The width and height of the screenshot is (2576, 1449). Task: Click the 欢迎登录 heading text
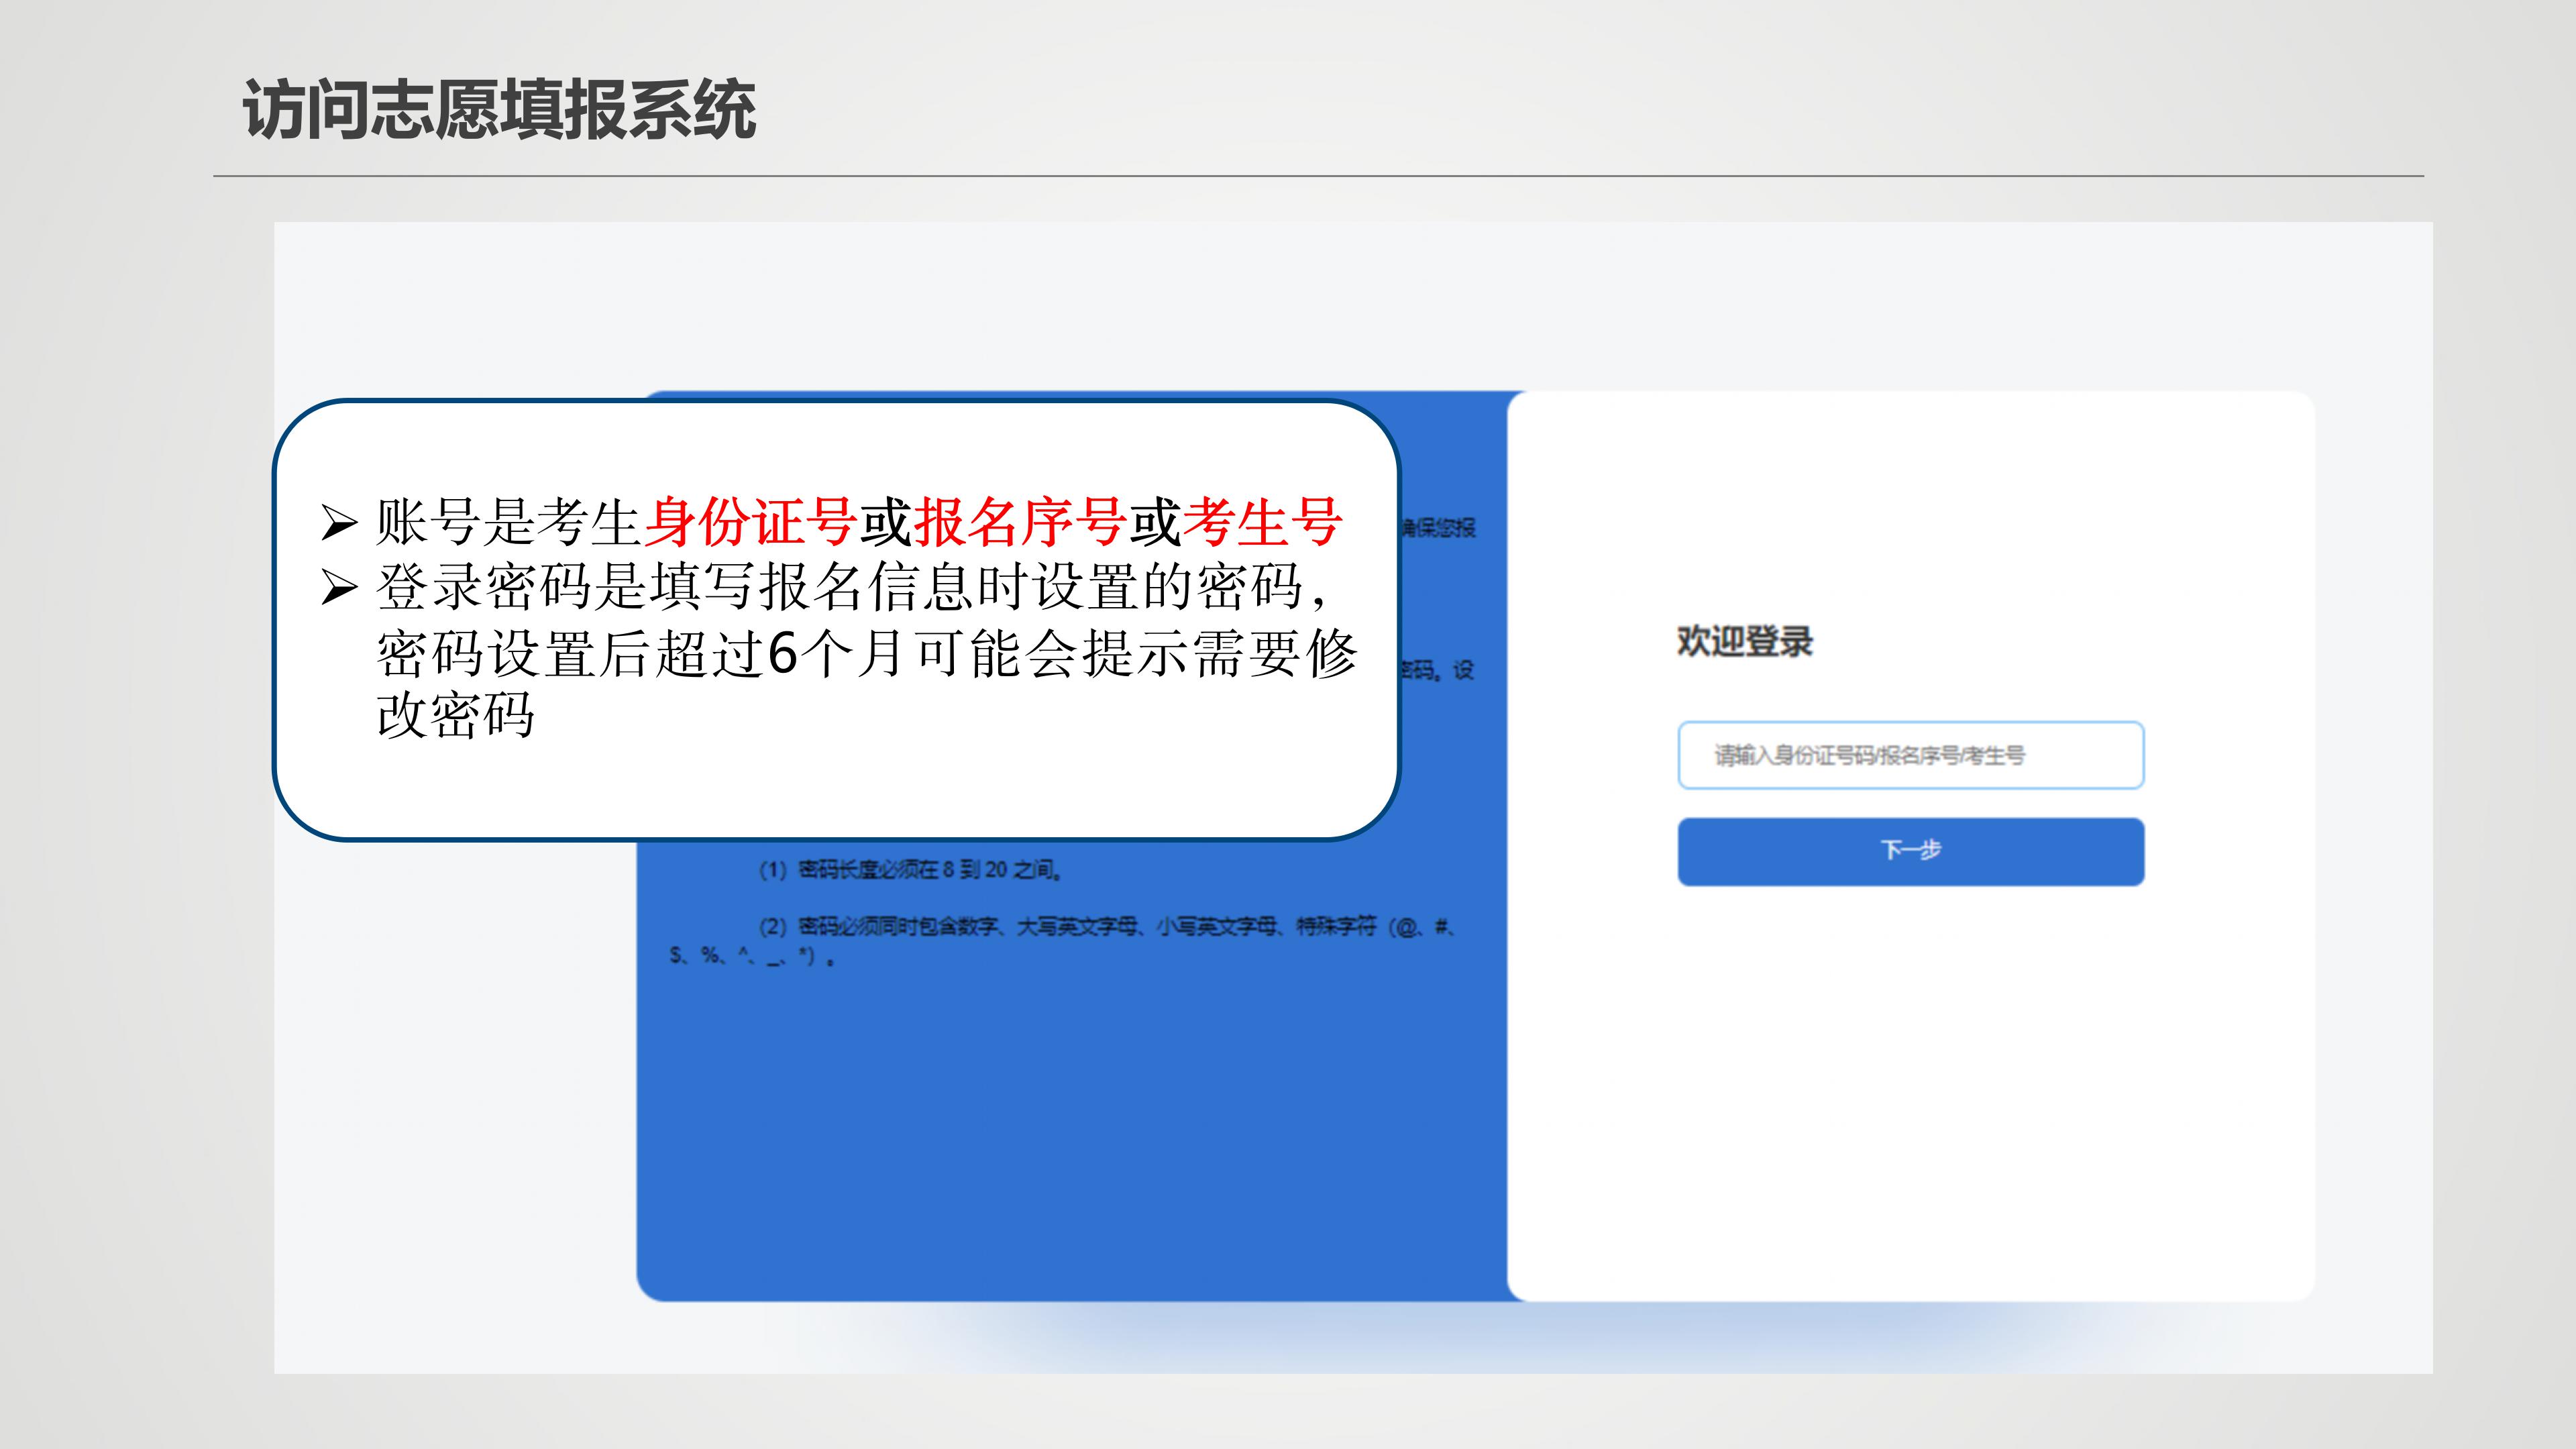click(x=1744, y=641)
